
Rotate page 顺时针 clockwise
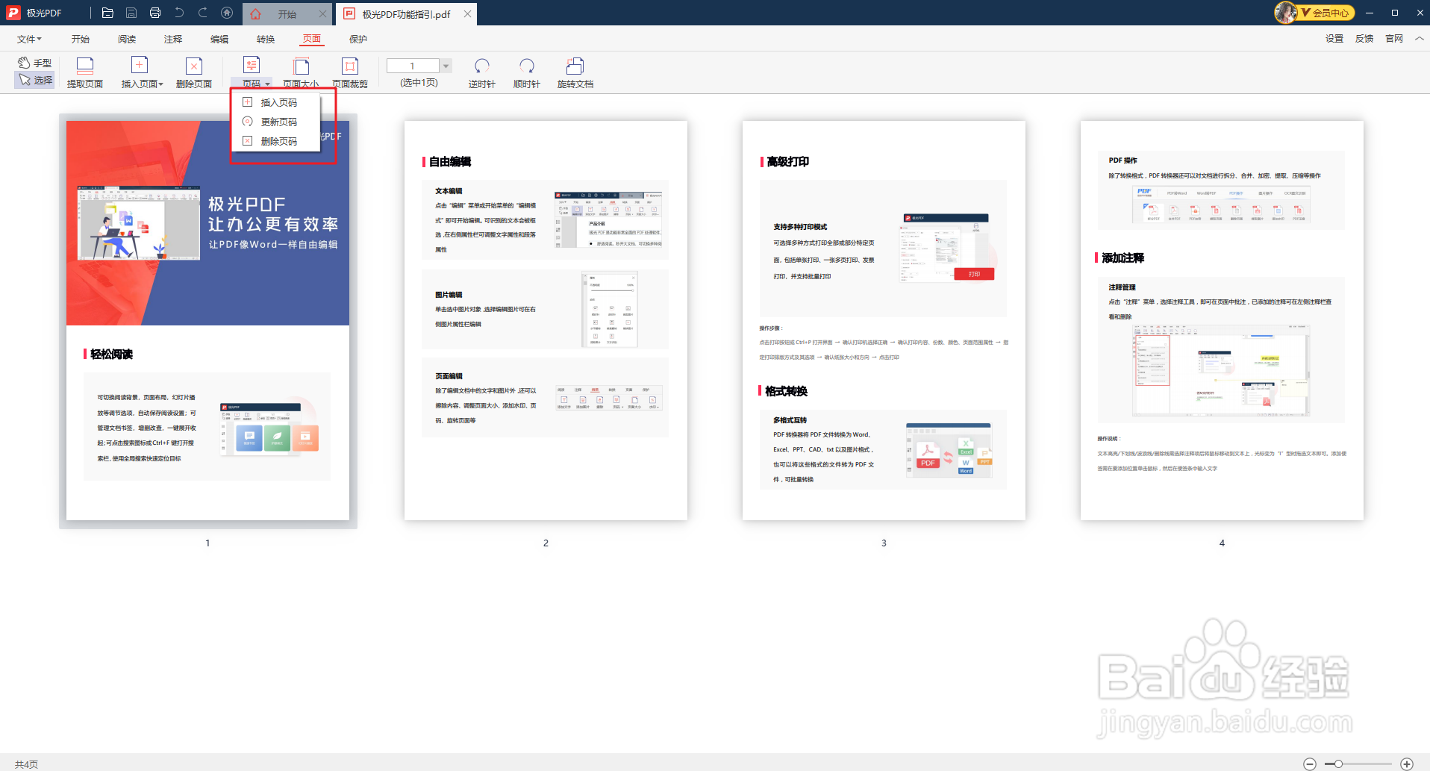[527, 72]
